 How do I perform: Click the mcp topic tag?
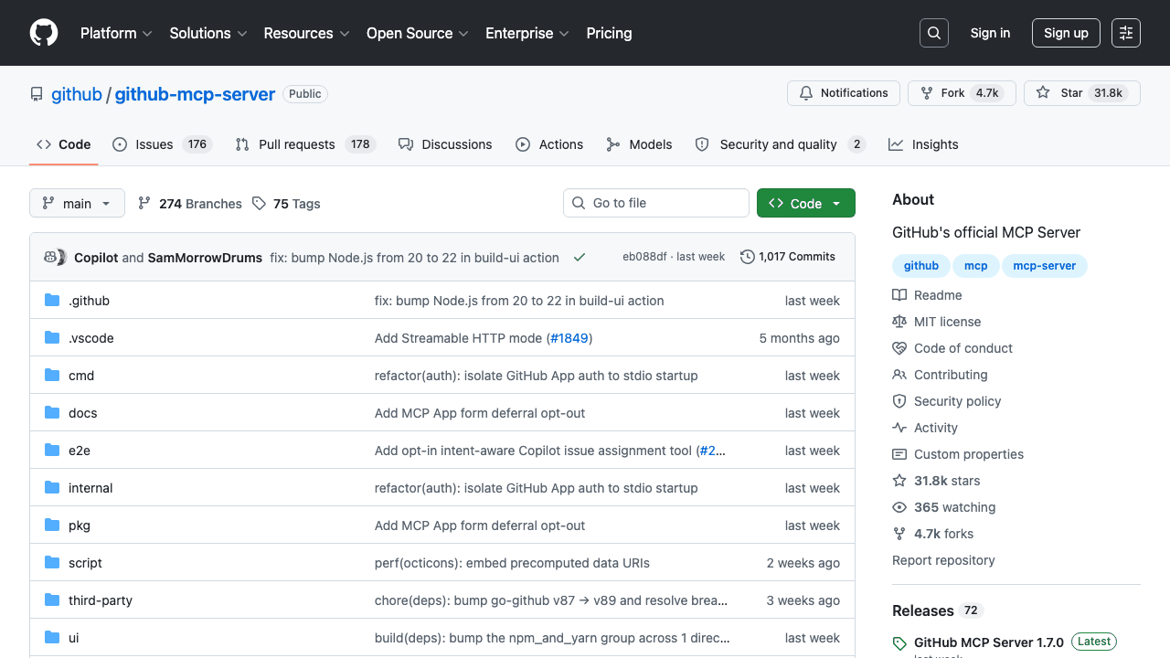976,266
